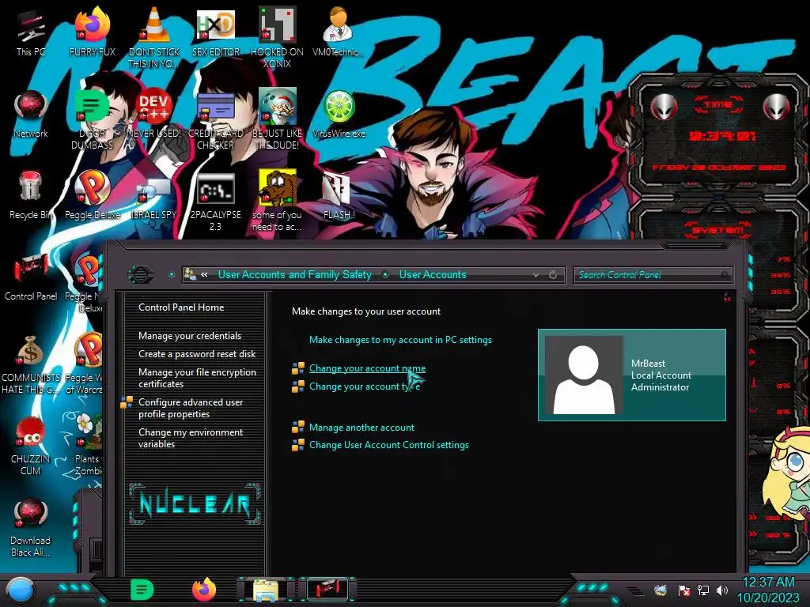
Task: Go to User Accounts and Family Safety
Action: pos(294,274)
